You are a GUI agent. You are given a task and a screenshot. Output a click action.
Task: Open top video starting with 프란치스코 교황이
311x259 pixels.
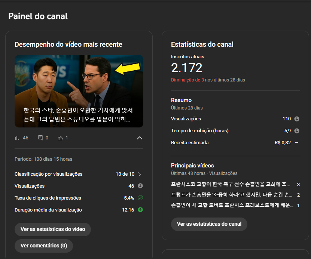click(x=230, y=184)
